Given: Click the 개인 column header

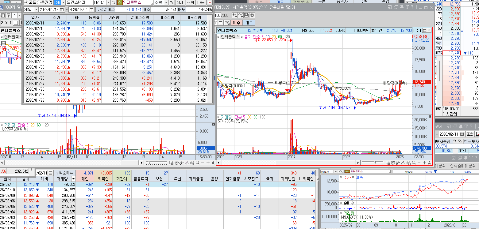Looking at the screenshot, I should [85, 178].
